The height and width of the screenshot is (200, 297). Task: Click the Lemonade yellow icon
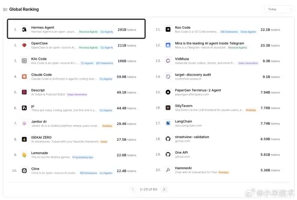click(24, 155)
